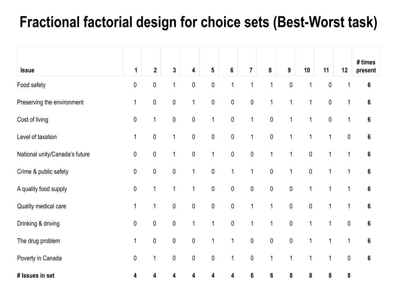
Task: Select the 'Drinking & driving' row label
Action: tap(38, 224)
